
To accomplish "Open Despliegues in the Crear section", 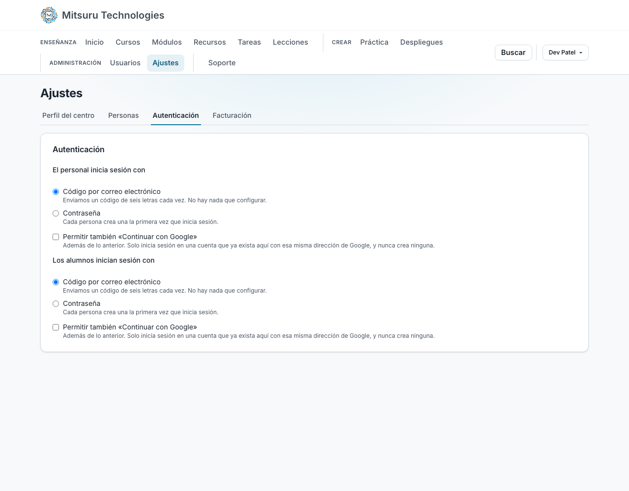I will click(421, 42).
